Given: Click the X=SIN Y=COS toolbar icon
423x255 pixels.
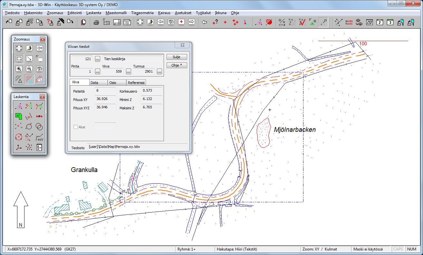Looking at the screenshot, I should [349, 22].
